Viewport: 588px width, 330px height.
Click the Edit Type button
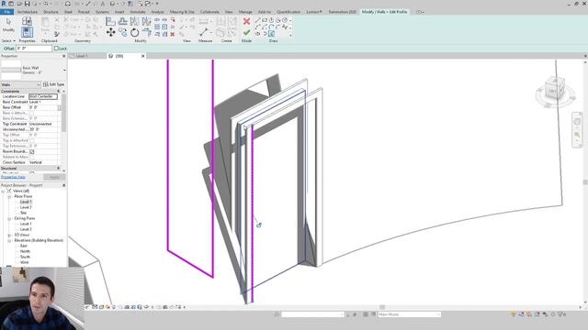53,84
